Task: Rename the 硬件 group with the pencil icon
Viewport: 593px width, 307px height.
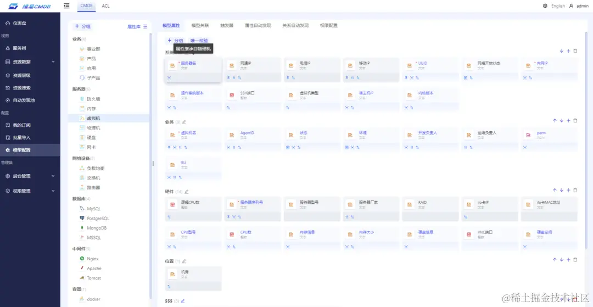Action: pyautogui.click(x=187, y=192)
